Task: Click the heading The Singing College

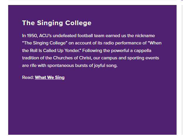Action: tap(57, 23)
